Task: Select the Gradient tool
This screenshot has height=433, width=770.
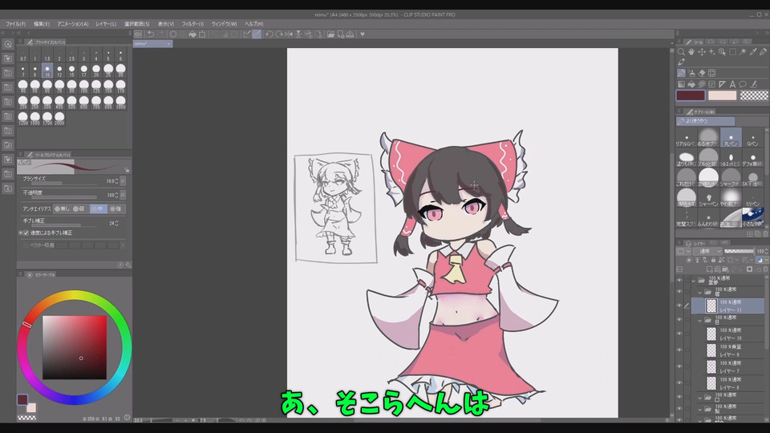Action: tap(681, 84)
